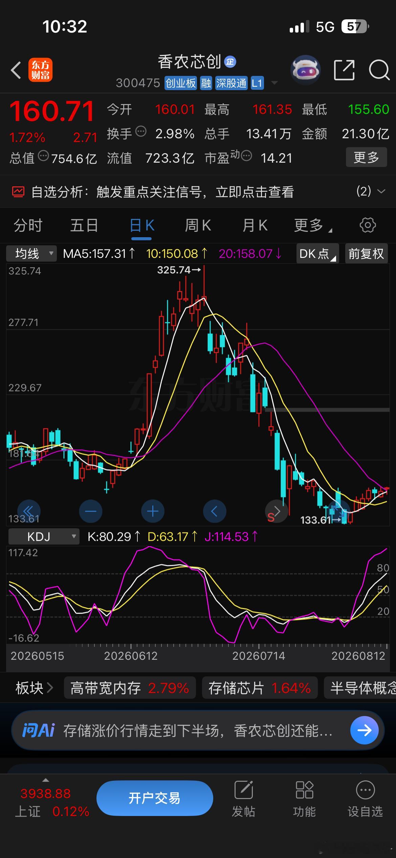
Task: Open the 功能 functions icon
Action: tap(304, 790)
